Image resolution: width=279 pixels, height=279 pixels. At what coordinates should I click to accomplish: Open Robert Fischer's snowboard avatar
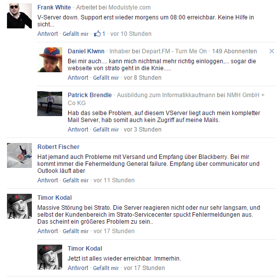click(19, 155)
